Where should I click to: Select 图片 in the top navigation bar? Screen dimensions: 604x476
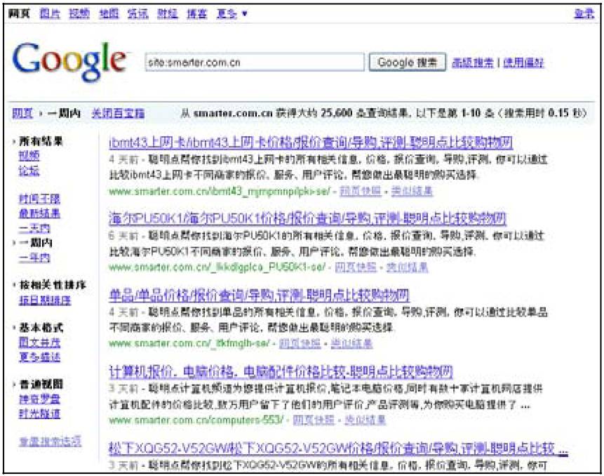[x=50, y=14]
